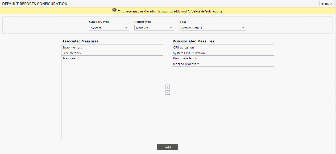Viewport: 336px width, 154px height.
Task: Select Run queue length measure
Action: point(223,58)
